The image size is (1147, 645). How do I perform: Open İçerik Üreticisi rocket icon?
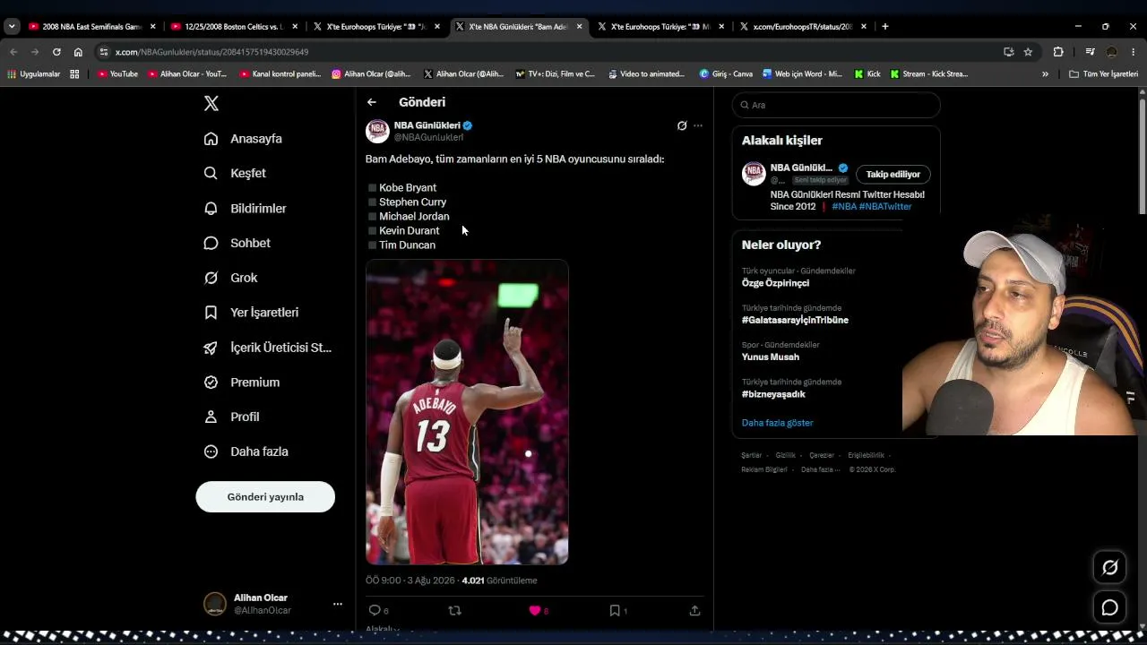(211, 348)
